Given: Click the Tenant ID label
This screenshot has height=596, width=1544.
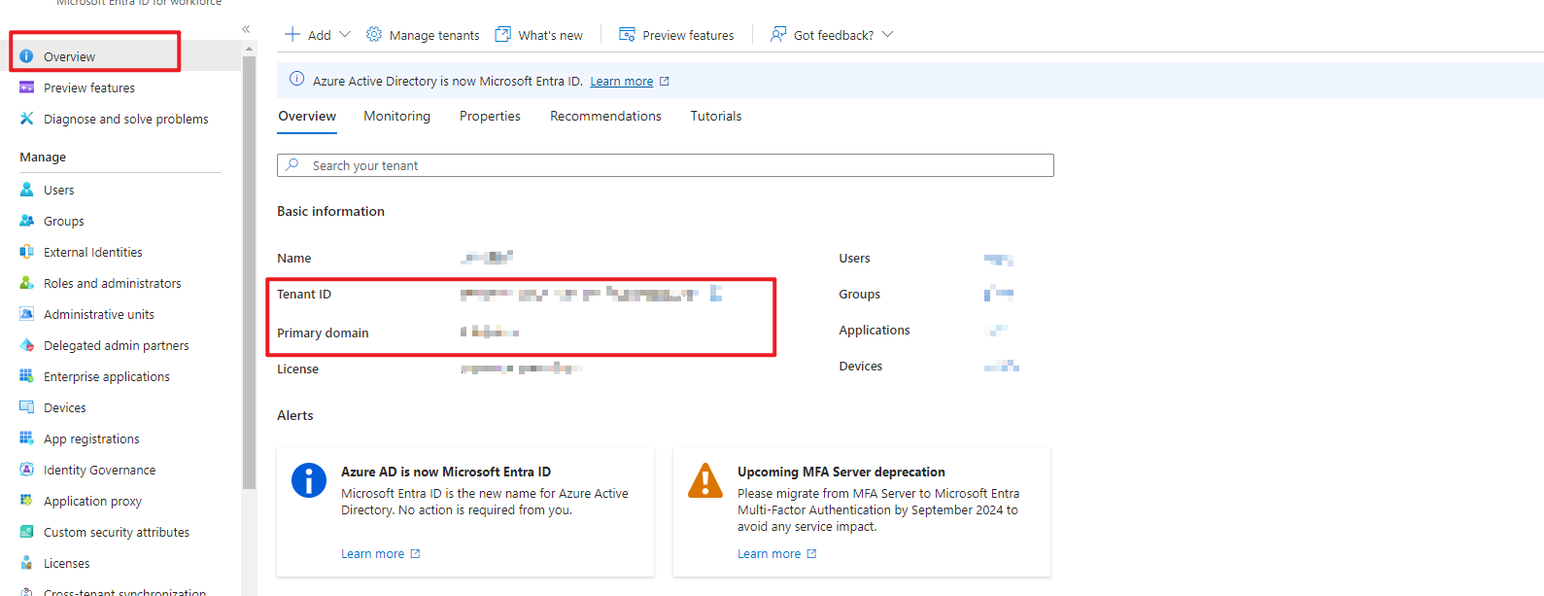Looking at the screenshot, I should [304, 295].
